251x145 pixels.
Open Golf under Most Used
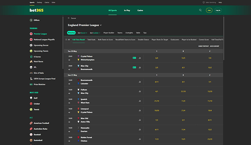[x=34, y=98]
